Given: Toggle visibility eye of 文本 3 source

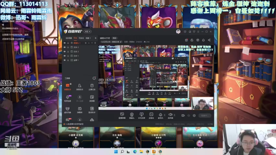Looking at the screenshot, I should [65, 51].
